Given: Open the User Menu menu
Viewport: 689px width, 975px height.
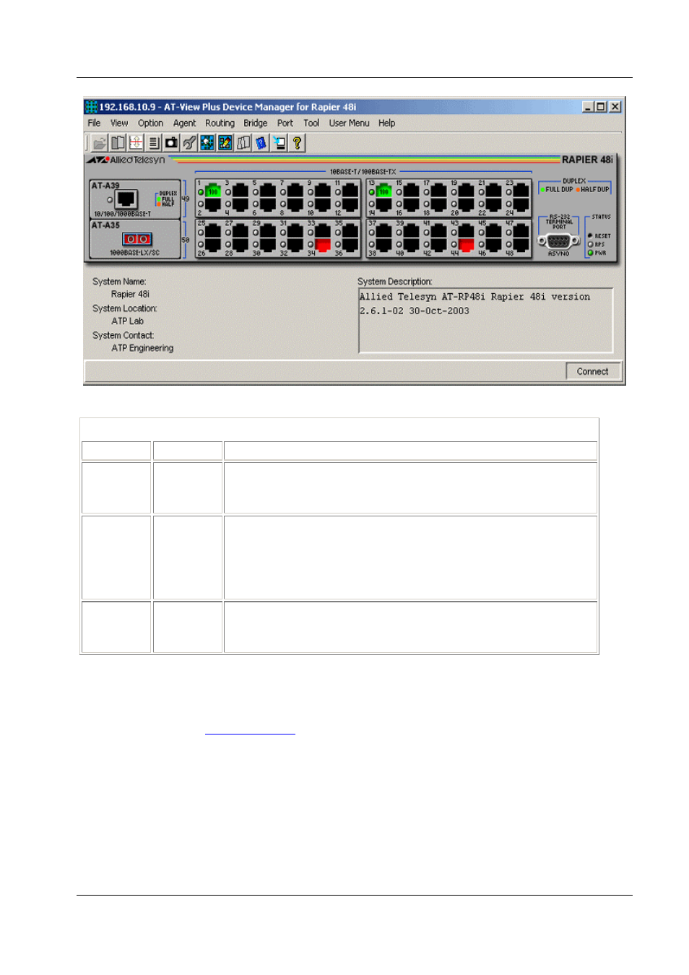Looking at the screenshot, I should click(349, 123).
